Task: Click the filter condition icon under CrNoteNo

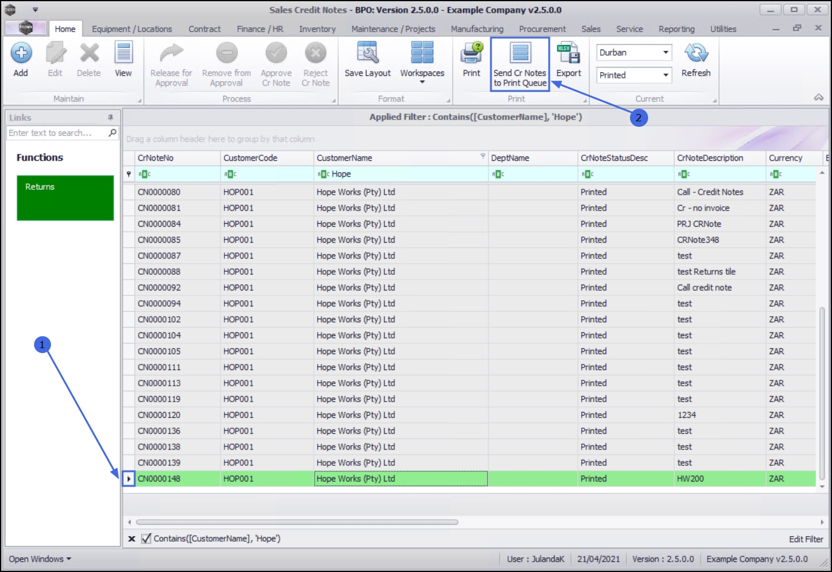Action: click(144, 174)
